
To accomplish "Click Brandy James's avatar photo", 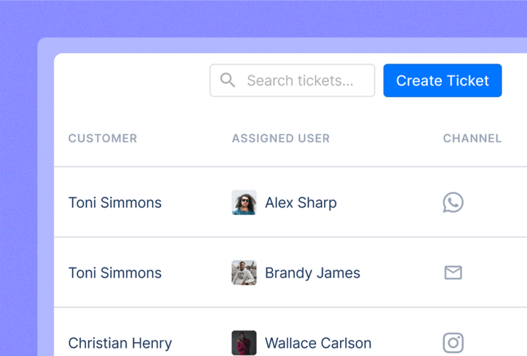I will pos(244,272).
